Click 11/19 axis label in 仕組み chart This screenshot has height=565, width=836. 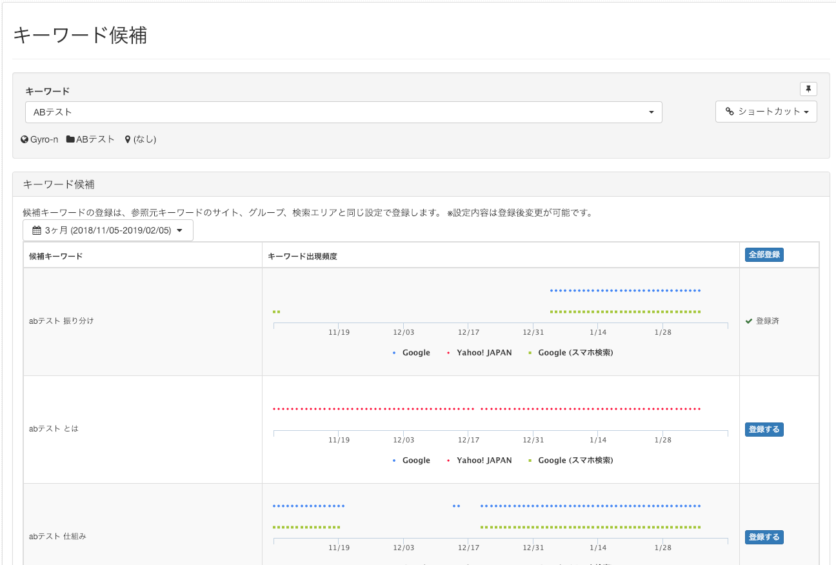pyautogui.click(x=339, y=548)
